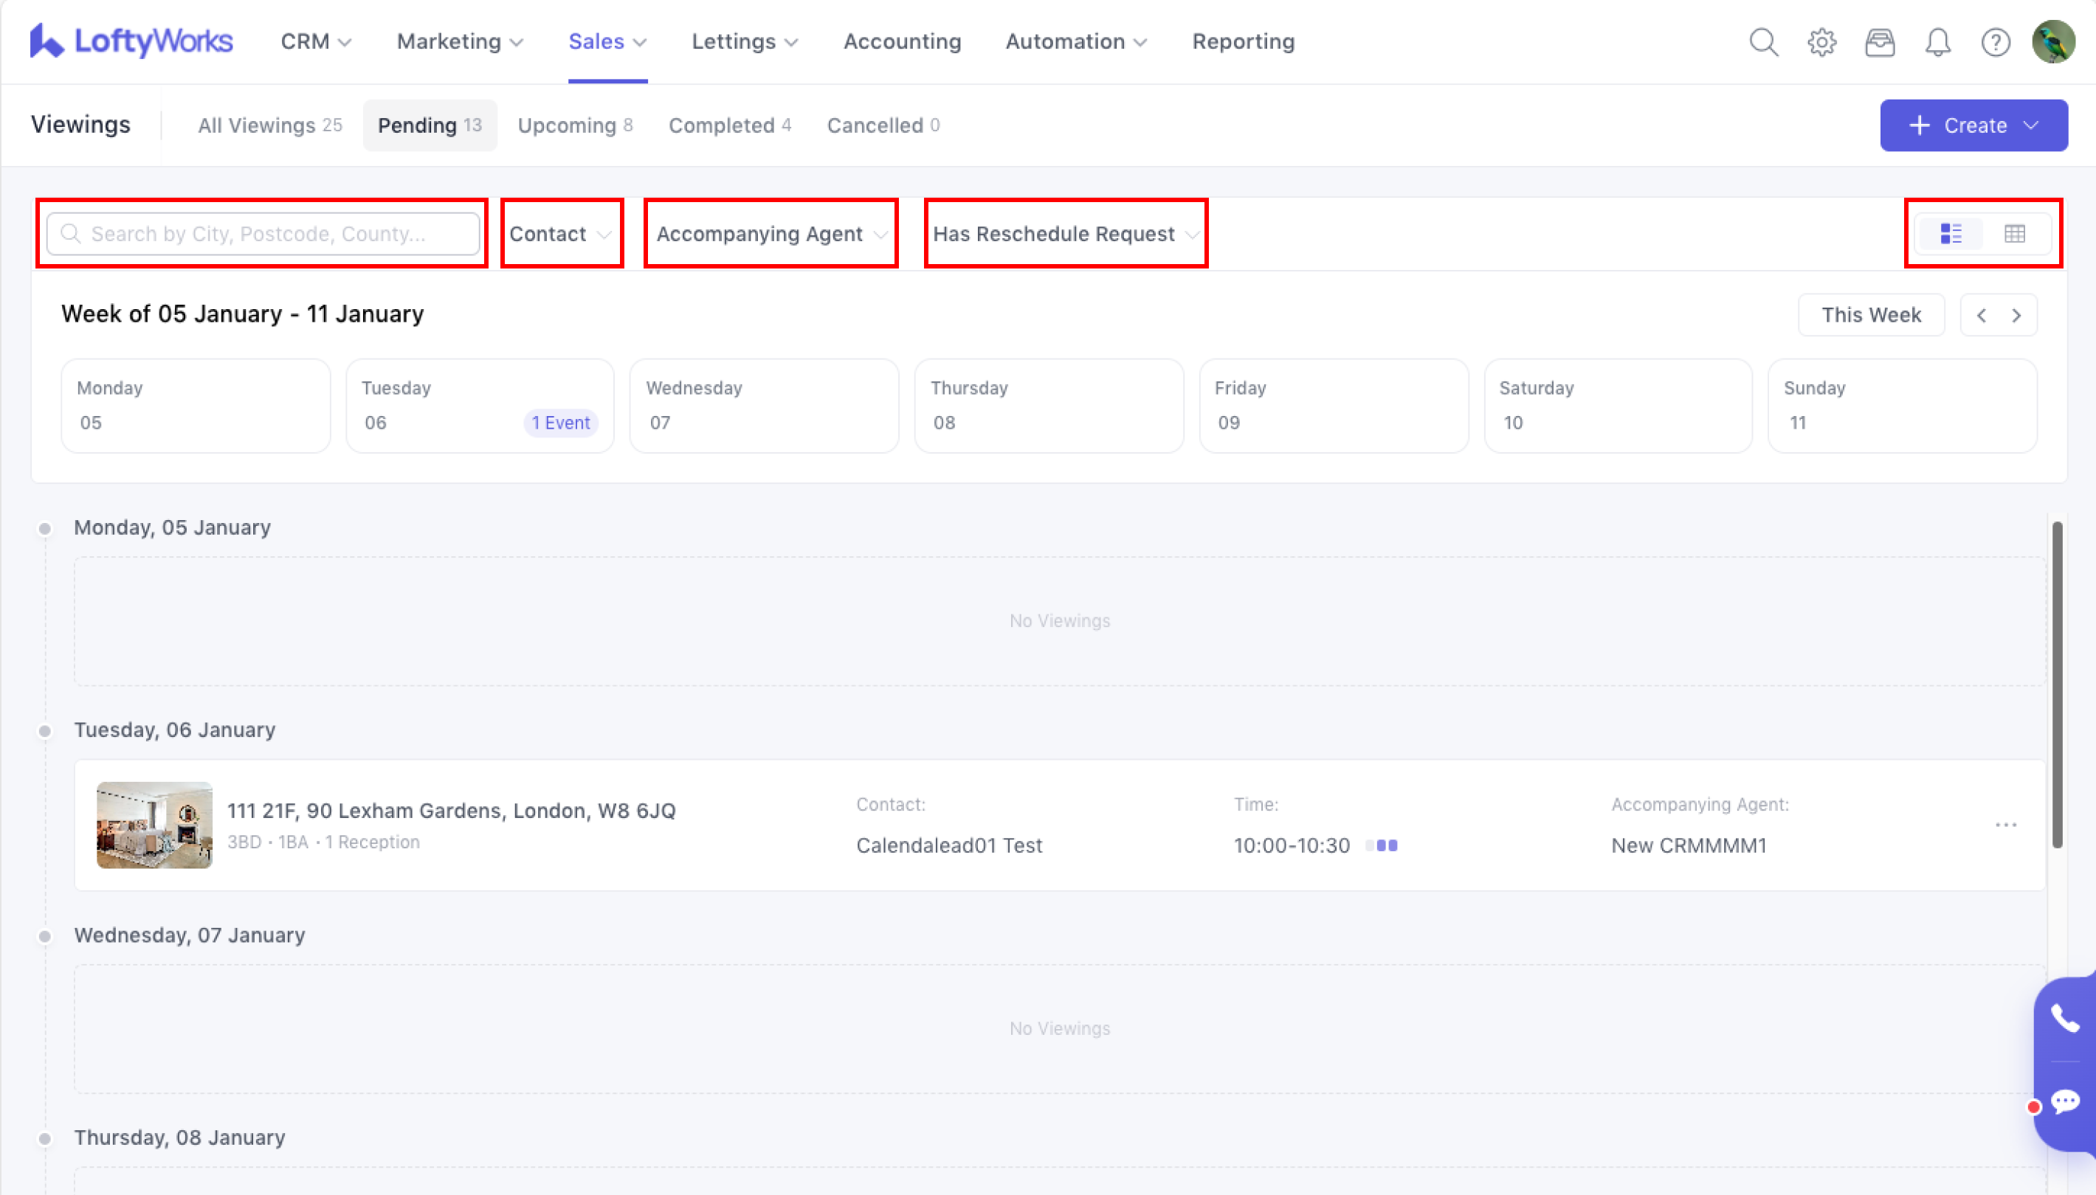Open Has Reschedule Request dropdown
Viewport: 2096px width, 1195px height.
[1065, 234]
